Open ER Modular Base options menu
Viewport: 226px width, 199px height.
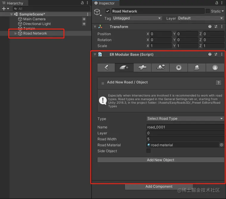tap(222, 54)
